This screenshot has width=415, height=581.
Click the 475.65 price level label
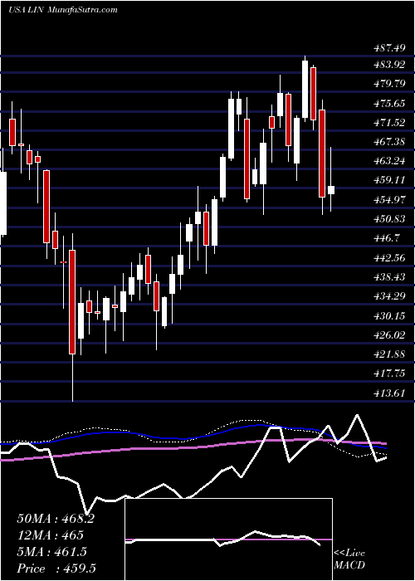coord(389,104)
